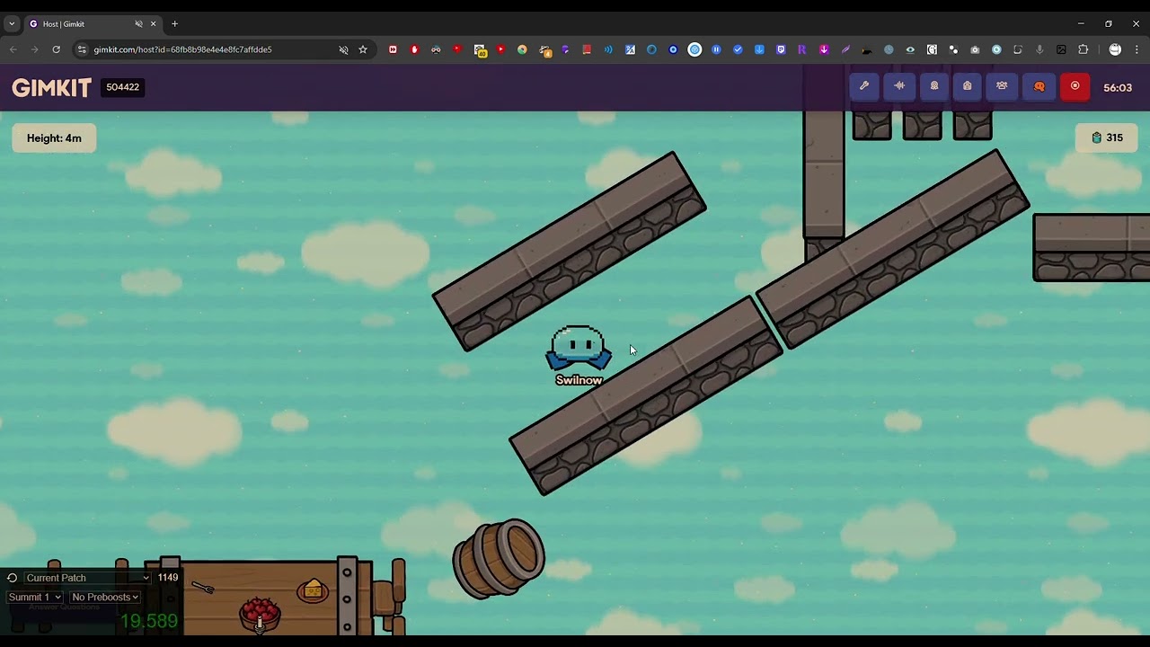1150x647 pixels.
Task: Close the Host | Gimkit tab
Action: 154,23
